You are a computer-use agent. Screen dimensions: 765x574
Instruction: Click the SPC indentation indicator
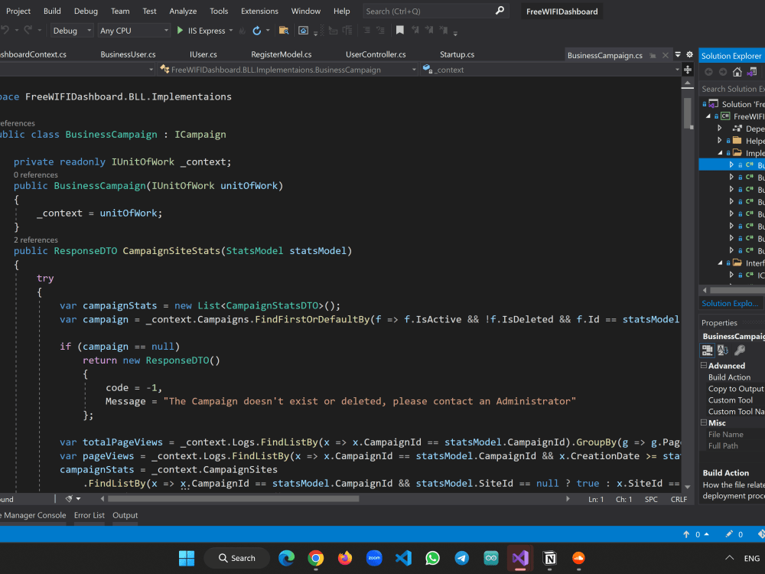coord(651,499)
